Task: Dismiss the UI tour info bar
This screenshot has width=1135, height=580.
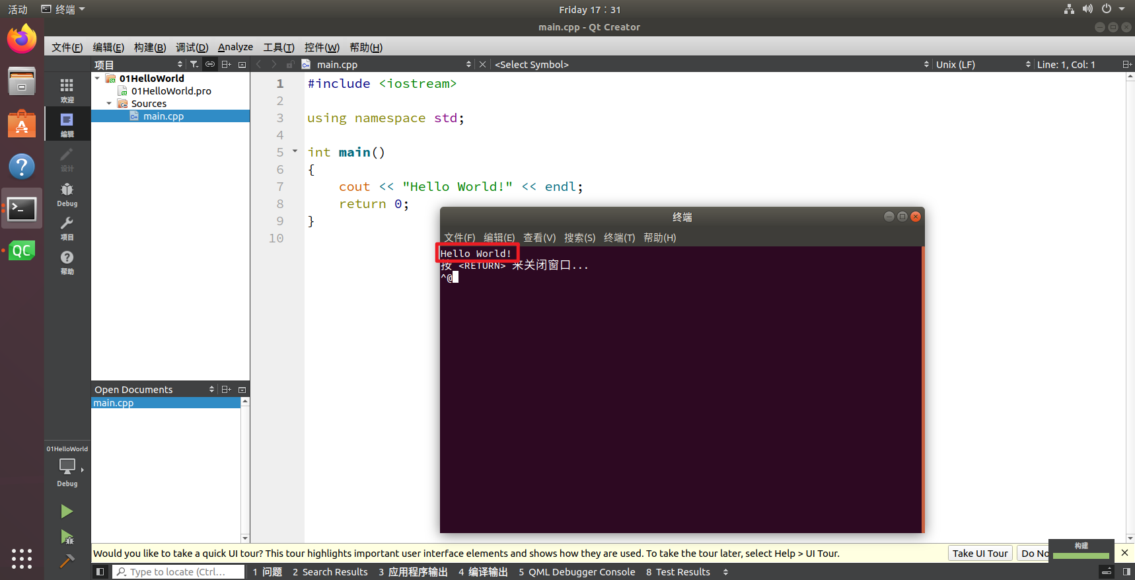Action: (x=1124, y=552)
